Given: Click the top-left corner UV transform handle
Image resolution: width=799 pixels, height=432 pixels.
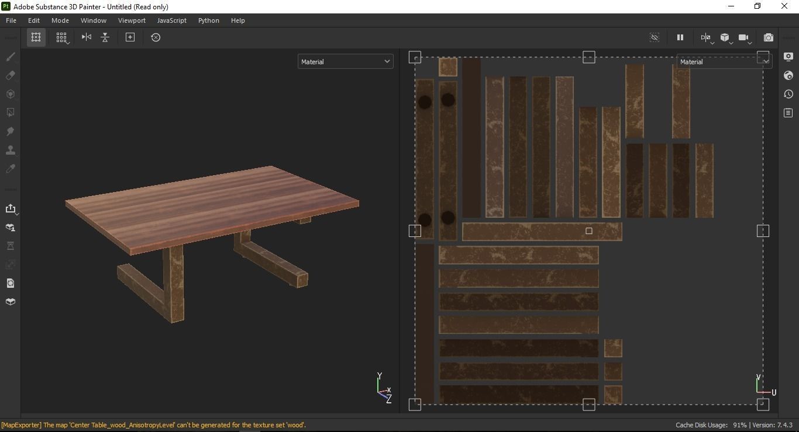Looking at the screenshot, I should pos(415,57).
